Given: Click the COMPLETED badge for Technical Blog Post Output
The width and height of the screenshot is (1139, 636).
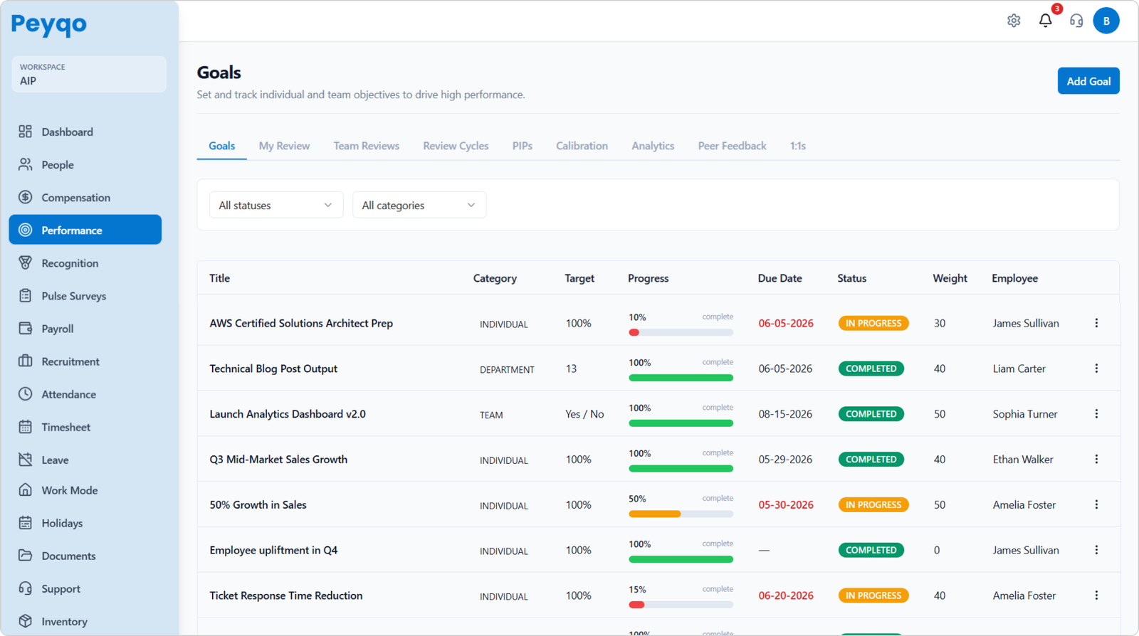Looking at the screenshot, I should coord(871,369).
